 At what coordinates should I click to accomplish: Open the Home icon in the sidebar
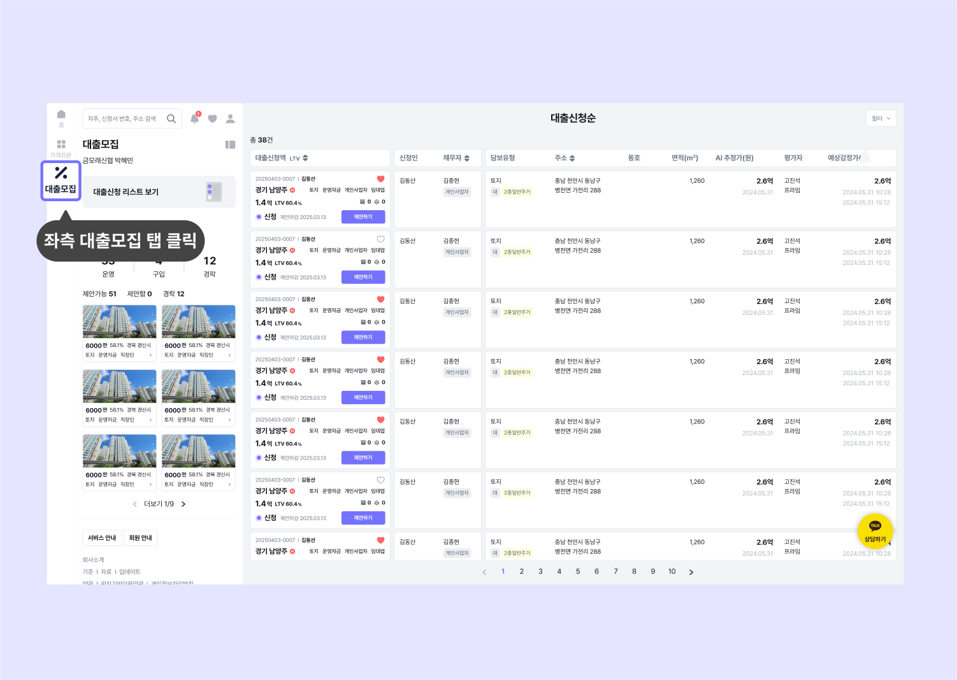[61, 115]
